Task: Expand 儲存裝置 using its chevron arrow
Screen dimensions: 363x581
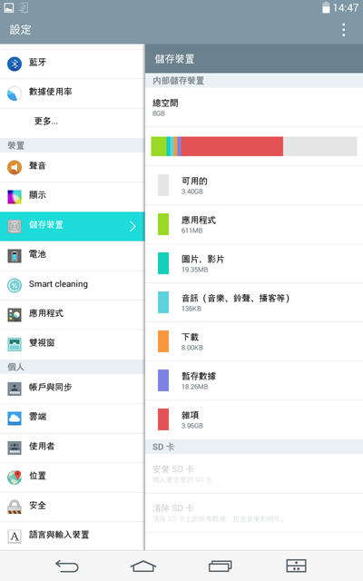Action: (x=133, y=226)
